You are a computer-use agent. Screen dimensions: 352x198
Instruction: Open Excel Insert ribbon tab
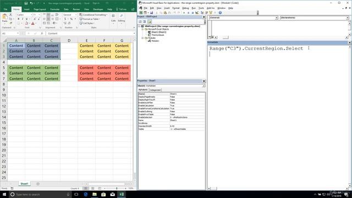[x=27, y=9]
